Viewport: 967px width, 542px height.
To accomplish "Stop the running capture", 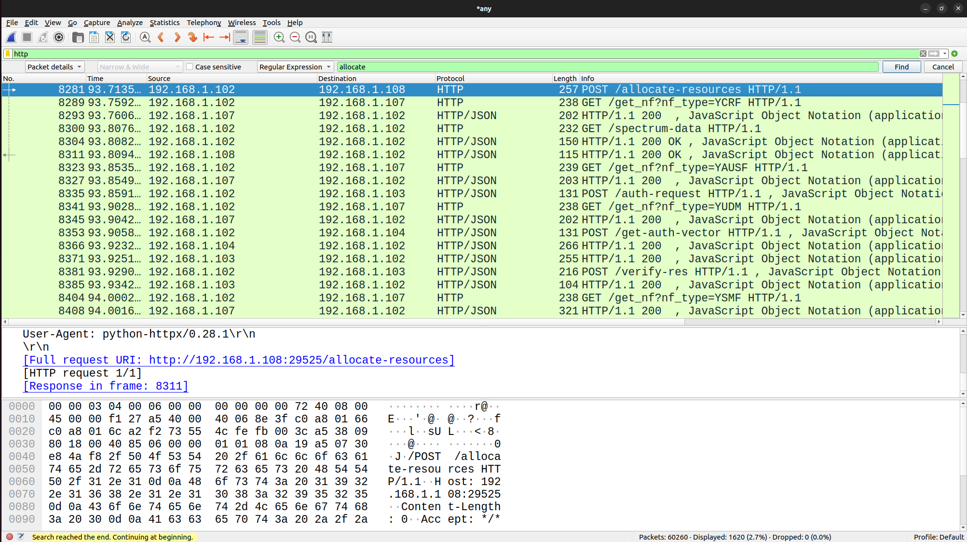I will (x=27, y=37).
